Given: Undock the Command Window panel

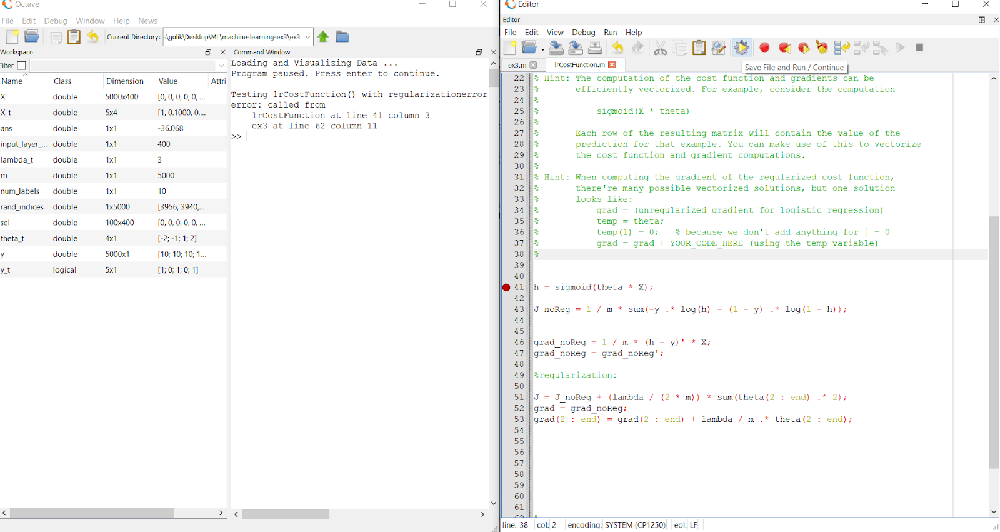Looking at the screenshot, I should pos(479,52).
